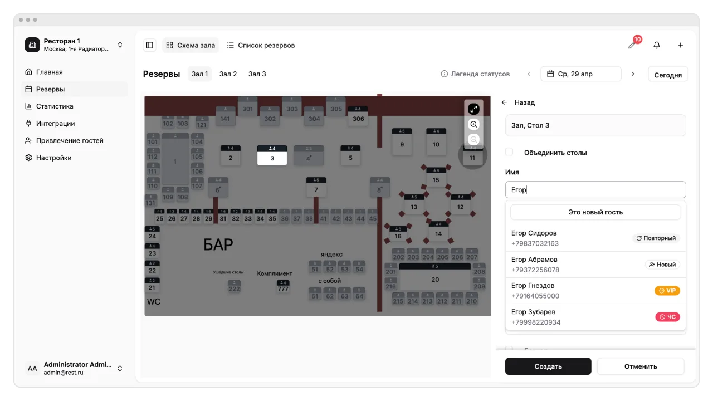
Task: Zoom out on the floor map
Action: pos(473,139)
